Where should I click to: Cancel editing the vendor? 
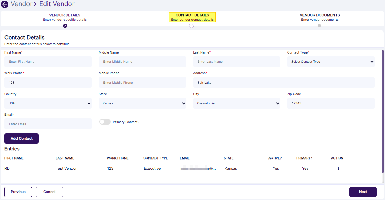(49, 192)
